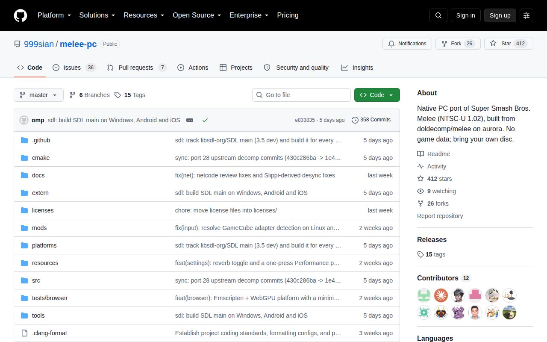Click the commit details ellipsis icon
The image size is (547, 342).
[190, 120]
